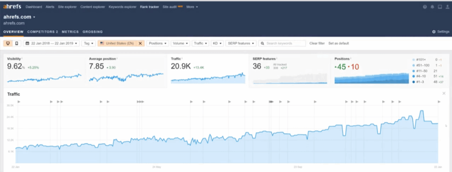Screen dimensions: 452x172
Task: Select the Overview tab
Action: click(13, 32)
